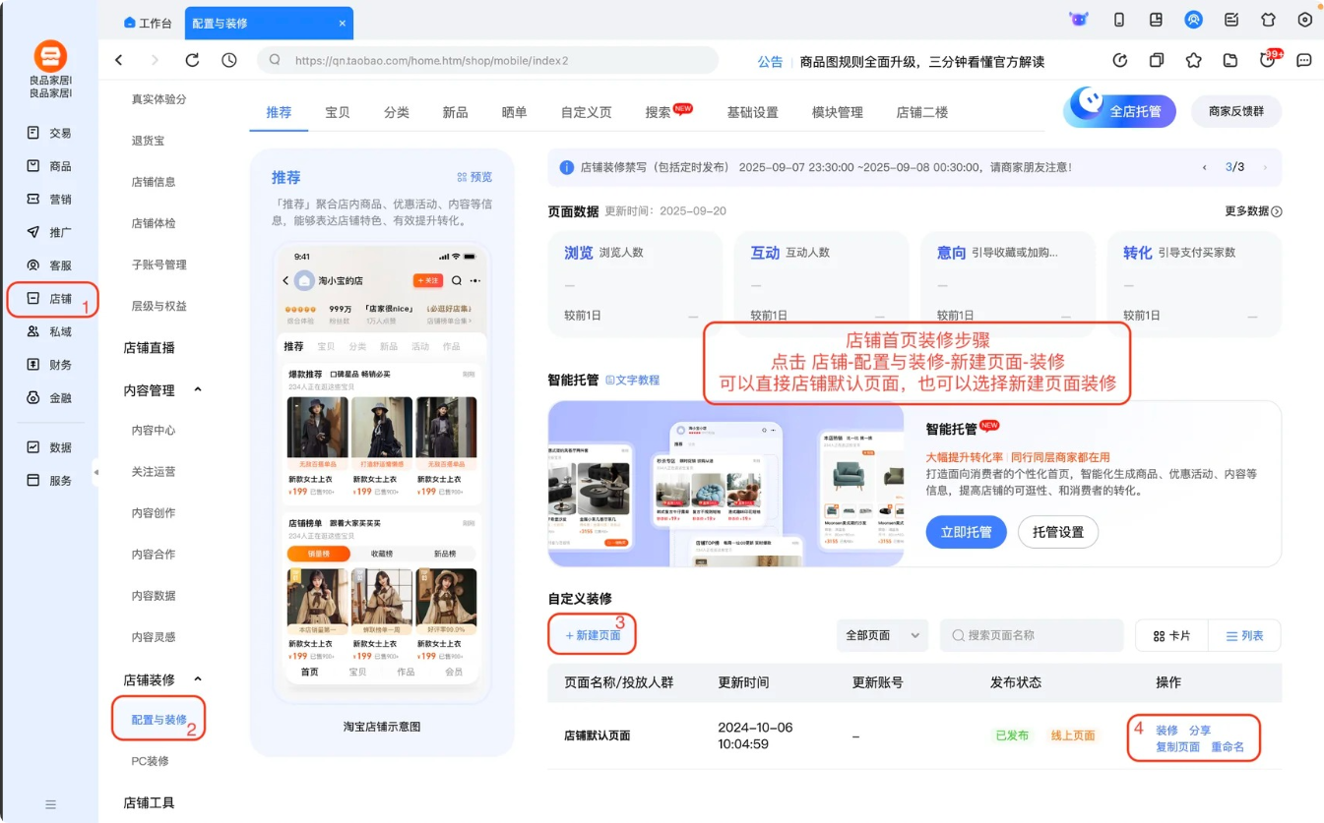Image resolution: width=1324 pixels, height=823 pixels.
Task: Open the 全部页面 dropdown filter
Action: pos(882,636)
